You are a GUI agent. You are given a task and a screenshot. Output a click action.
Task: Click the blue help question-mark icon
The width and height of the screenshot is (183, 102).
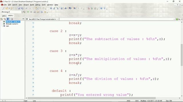(101, 8)
